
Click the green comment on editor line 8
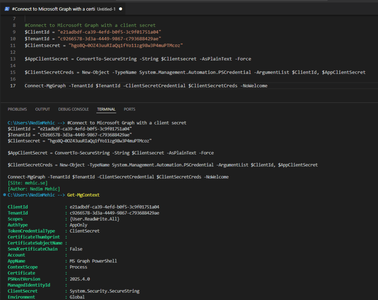coord(90,25)
